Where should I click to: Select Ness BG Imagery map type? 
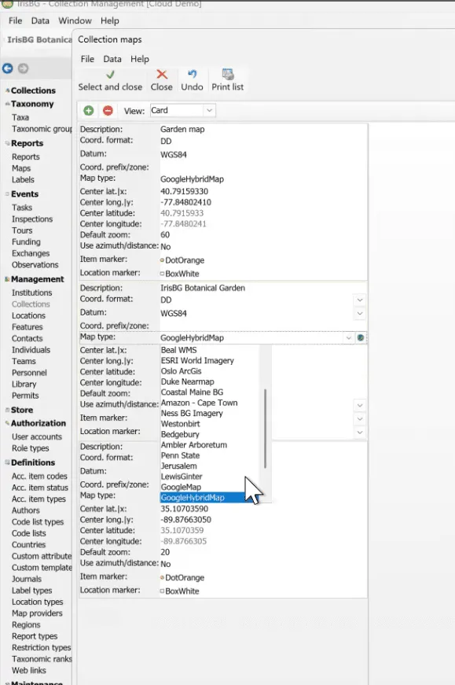pos(192,413)
